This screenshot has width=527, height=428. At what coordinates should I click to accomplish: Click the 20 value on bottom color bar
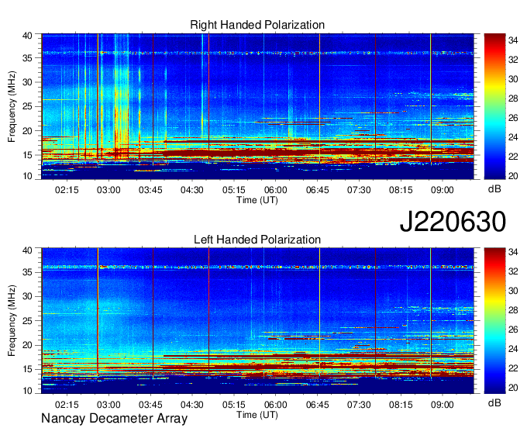click(513, 388)
